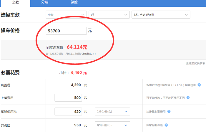The height and width of the screenshot is (134, 206).
Task: Click the 裸车价格 input showing 53700
Action: click(66, 31)
